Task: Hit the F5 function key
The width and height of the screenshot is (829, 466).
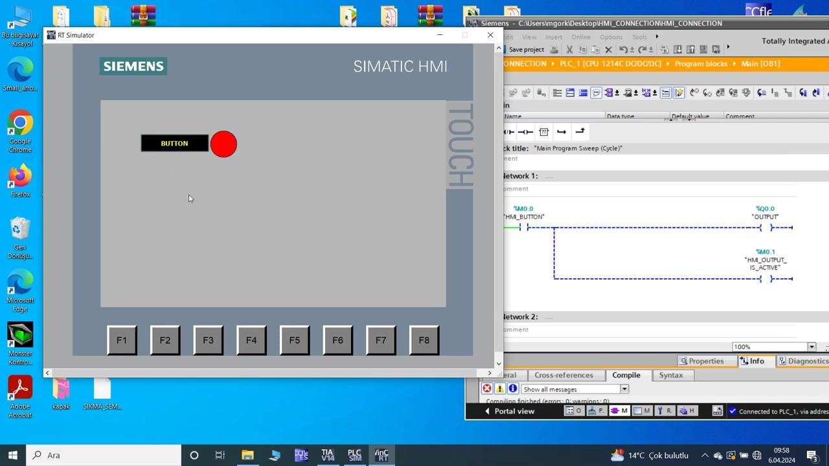Action: (295, 340)
